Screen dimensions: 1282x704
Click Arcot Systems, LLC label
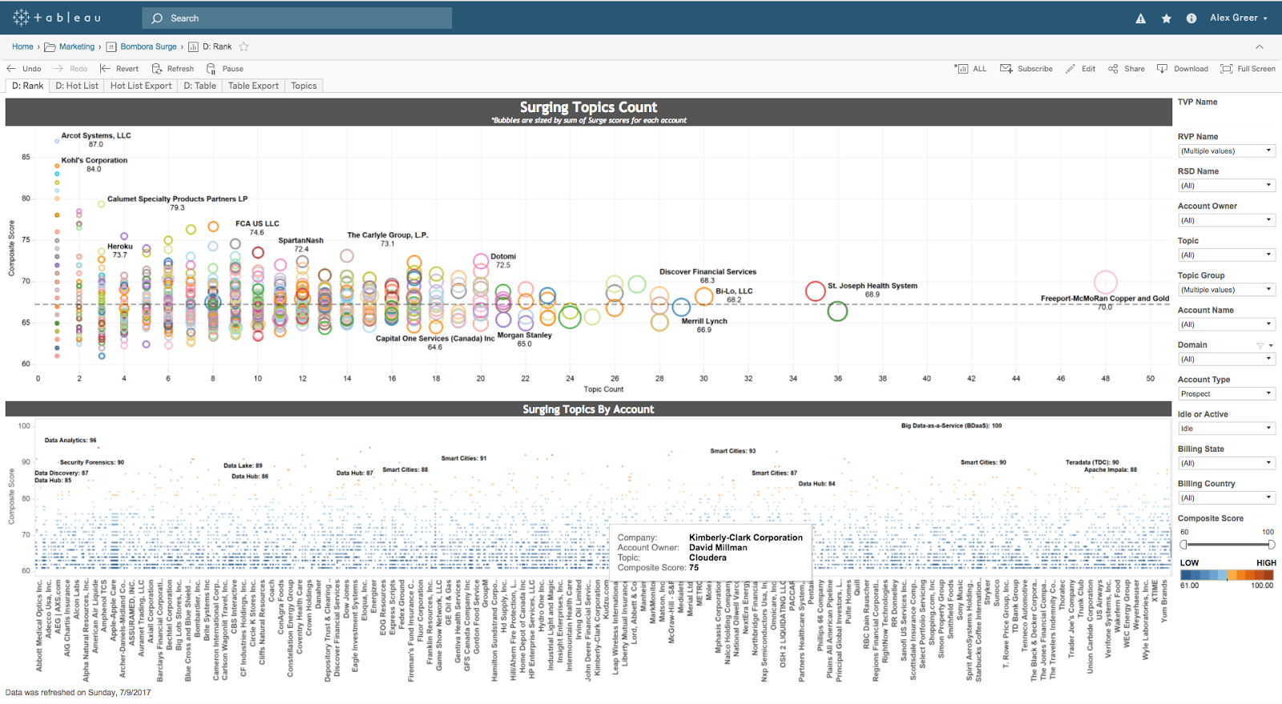click(96, 135)
